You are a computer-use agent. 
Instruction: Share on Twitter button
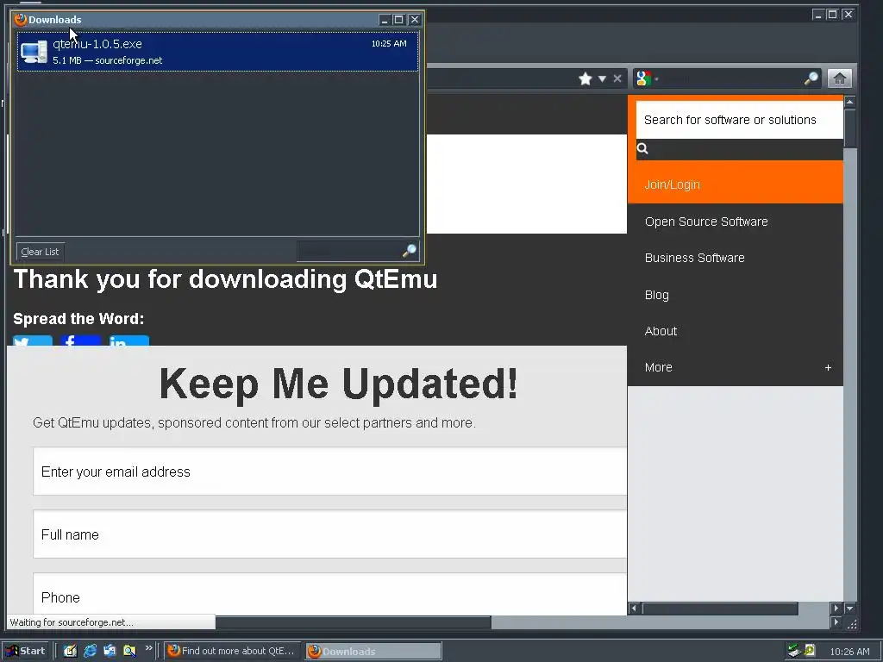click(33, 340)
